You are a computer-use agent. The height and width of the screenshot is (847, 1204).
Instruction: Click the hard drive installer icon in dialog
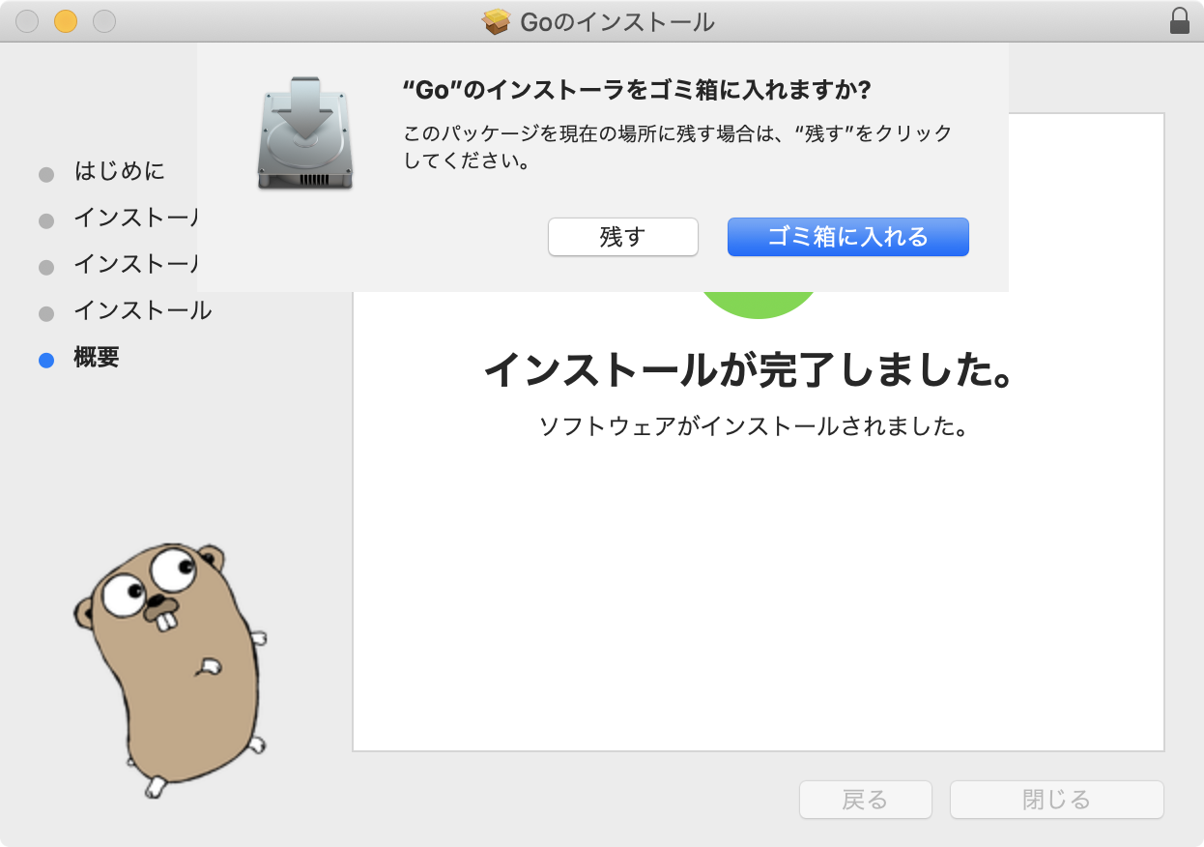tap(305, 133)
